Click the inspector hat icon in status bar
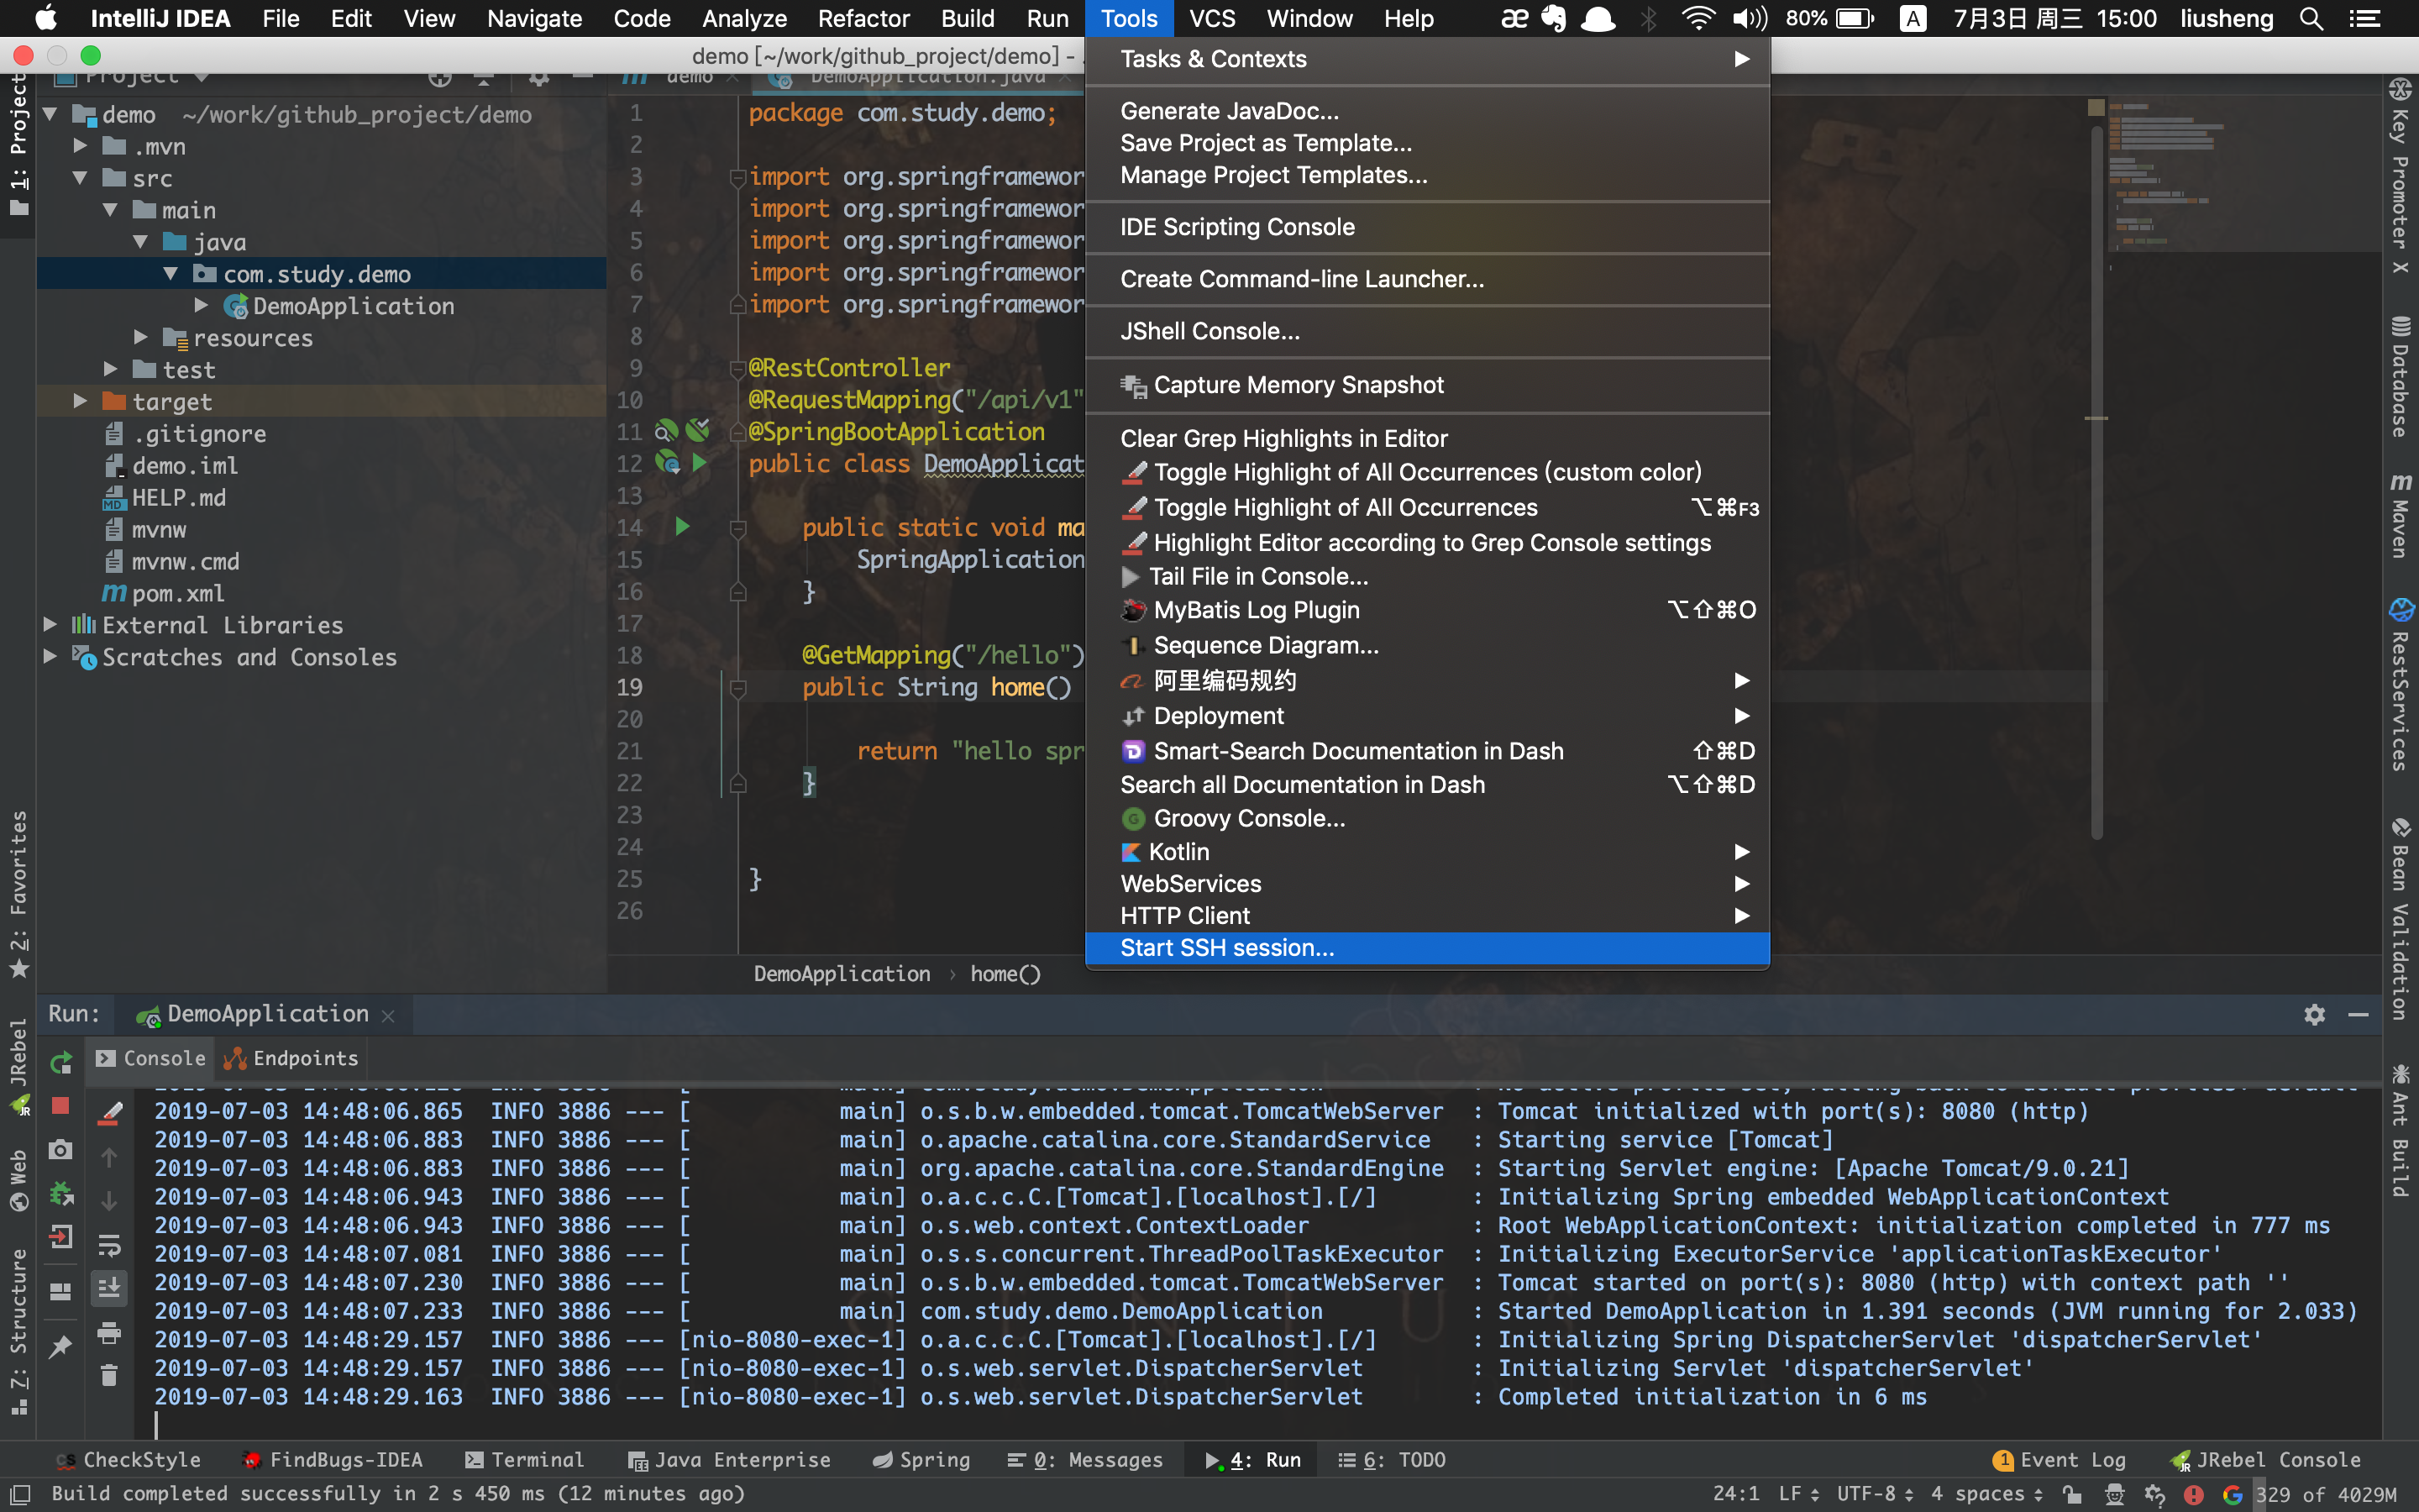Image resolution: width=2419 pixels, height=1512 pixels. (2114, 1494)
